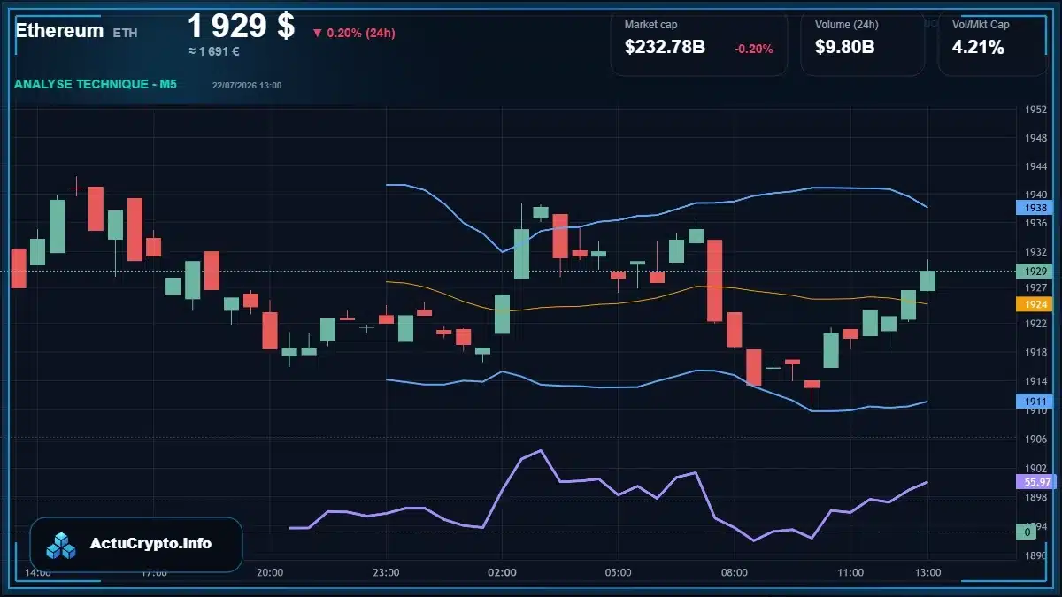Click the 20:00 time axis label
The height and width of the screenshot is (597, 1062).
(x=270, y=572)
